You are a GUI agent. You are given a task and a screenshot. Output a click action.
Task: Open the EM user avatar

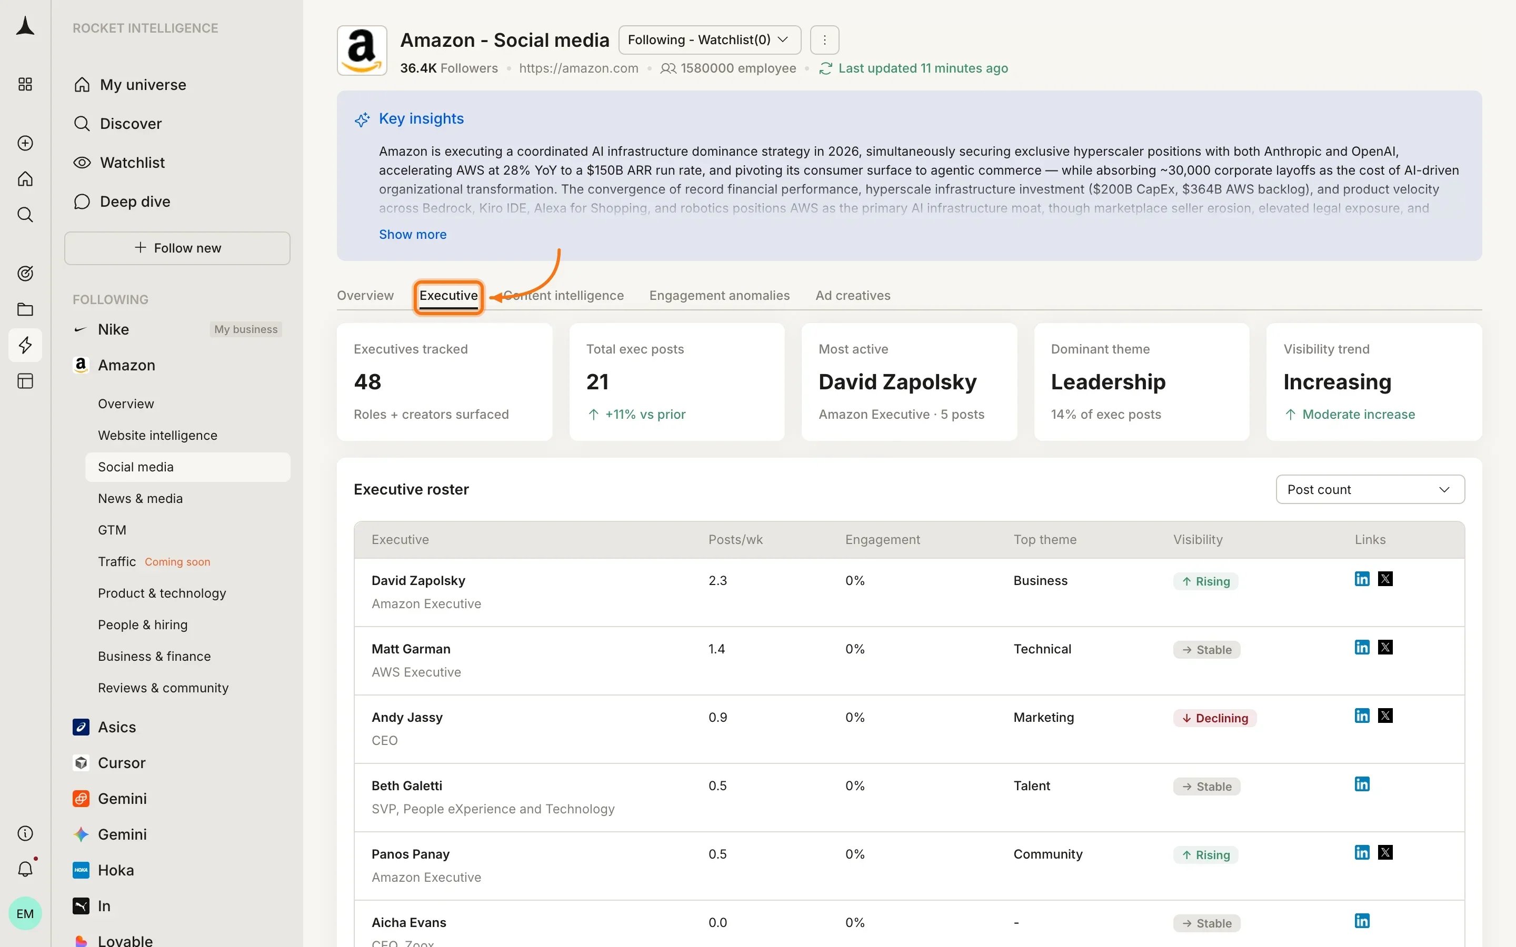click(25, 914)
